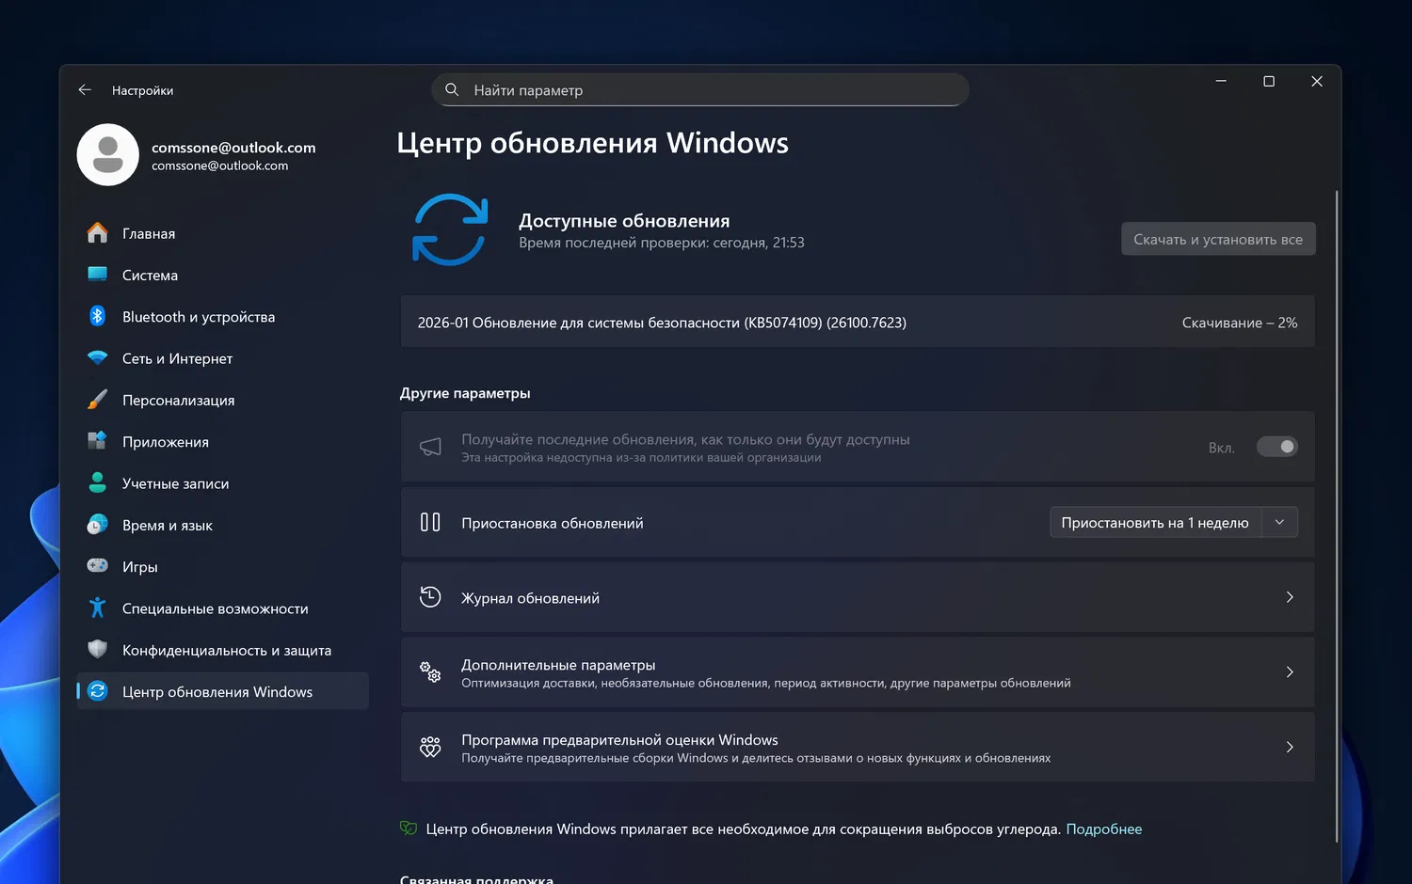
Task: Click the search magnifier icon
Action: tap(452, 89)
